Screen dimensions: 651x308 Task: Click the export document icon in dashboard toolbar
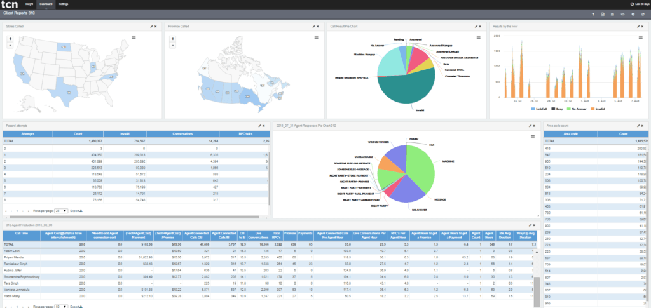(603, 14)
